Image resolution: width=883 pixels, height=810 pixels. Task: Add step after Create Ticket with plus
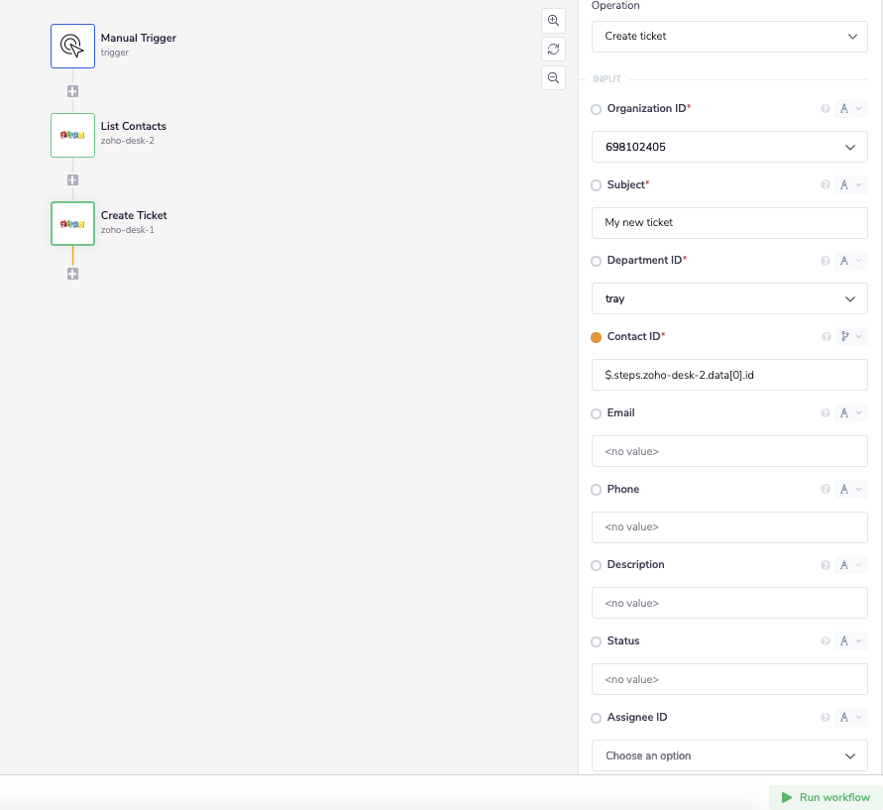click(72, 274)
